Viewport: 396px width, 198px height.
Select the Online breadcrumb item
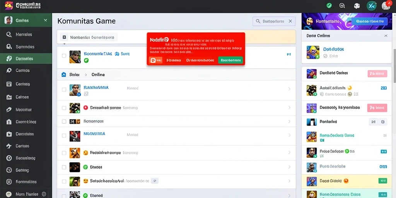click(x=98, y=75)
